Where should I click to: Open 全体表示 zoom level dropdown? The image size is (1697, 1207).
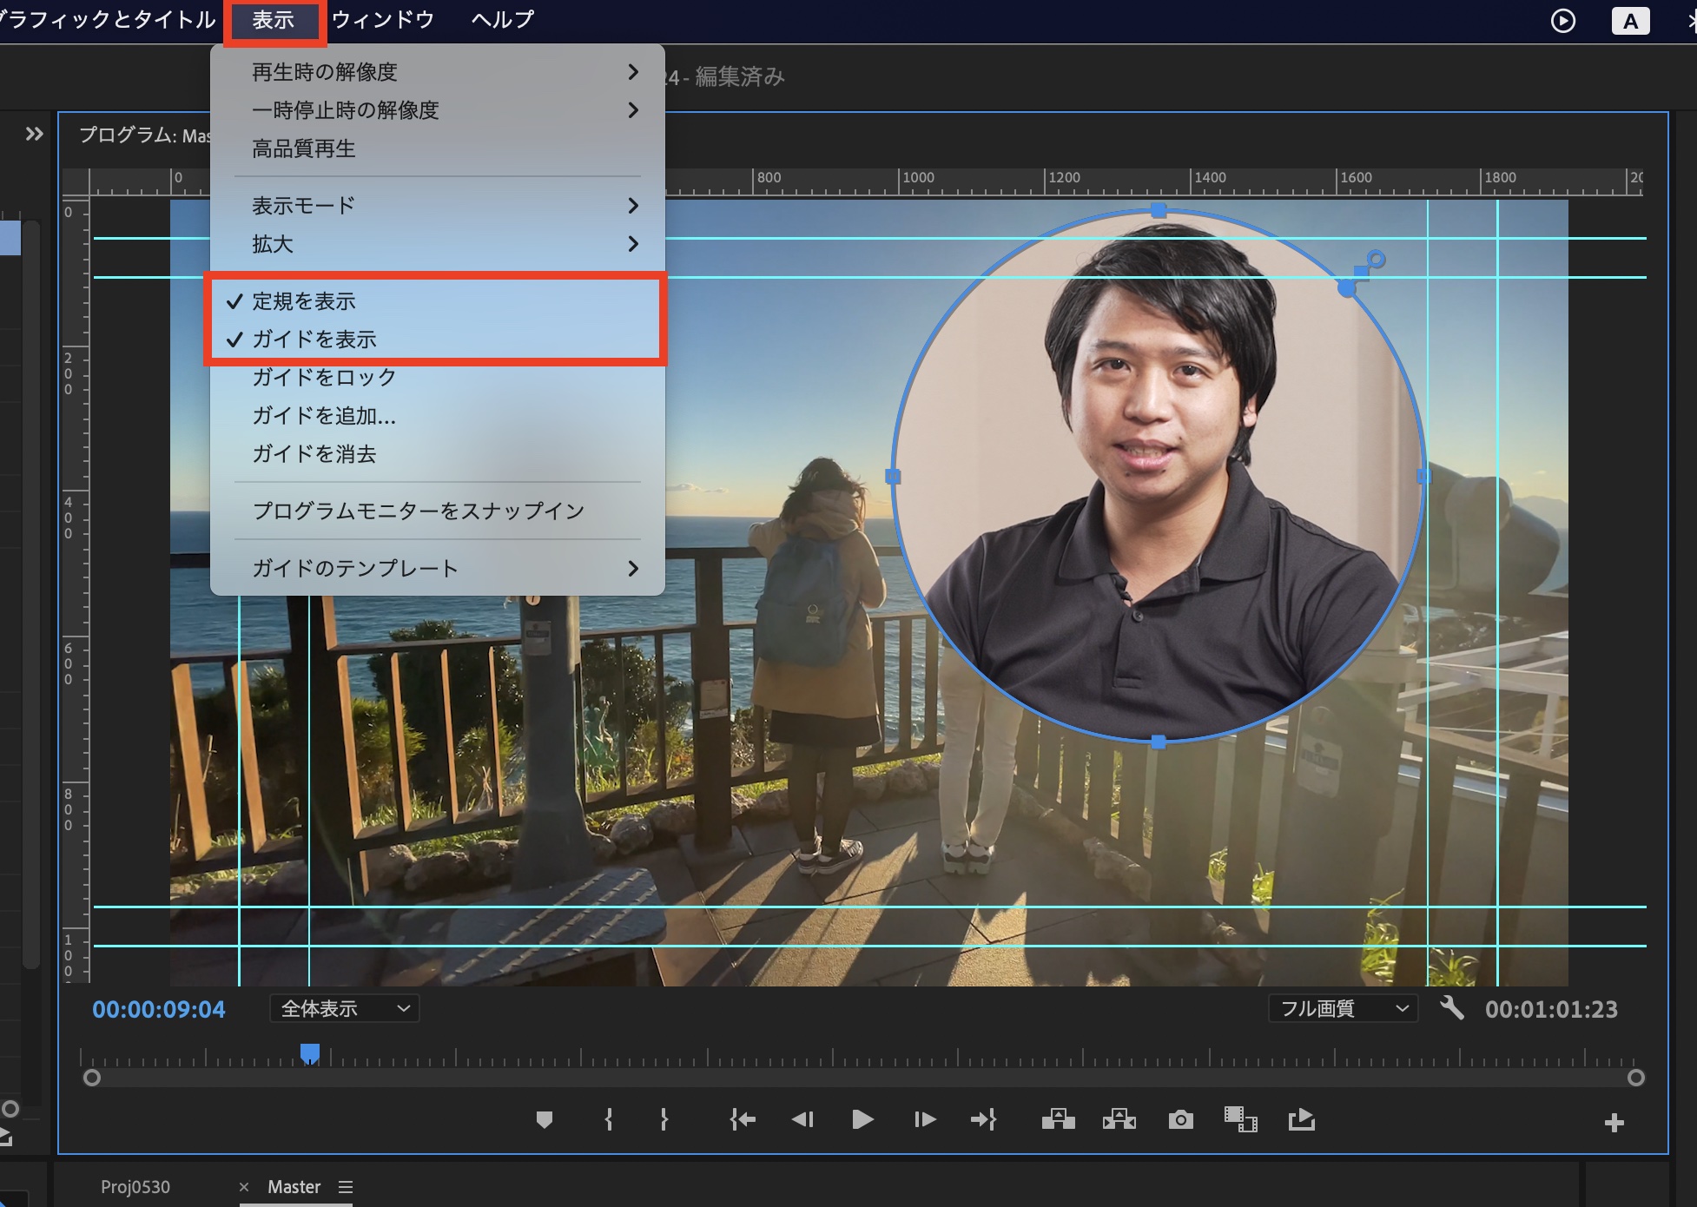pyautogui.click(x=345, y=1008)
